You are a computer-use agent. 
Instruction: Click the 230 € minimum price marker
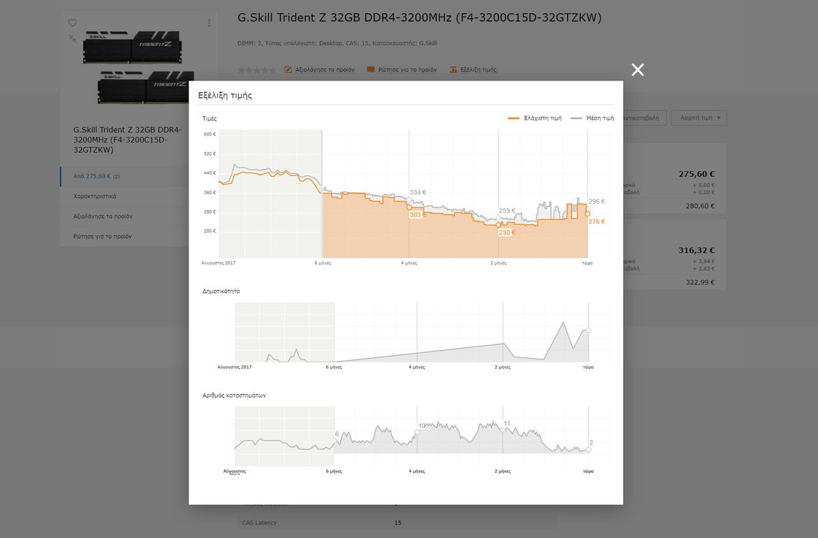tap(498, 225)
